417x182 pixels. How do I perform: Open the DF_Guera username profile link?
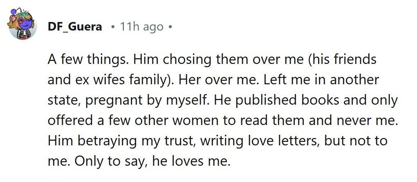[75, 27]
